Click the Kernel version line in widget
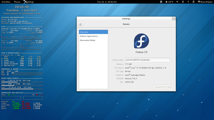This screenshot has width=214, height=120. pyautogui.click(x=14, y=21)
